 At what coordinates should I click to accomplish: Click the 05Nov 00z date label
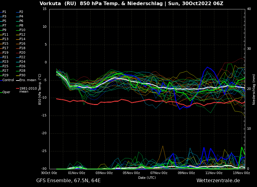coord(131,173)
